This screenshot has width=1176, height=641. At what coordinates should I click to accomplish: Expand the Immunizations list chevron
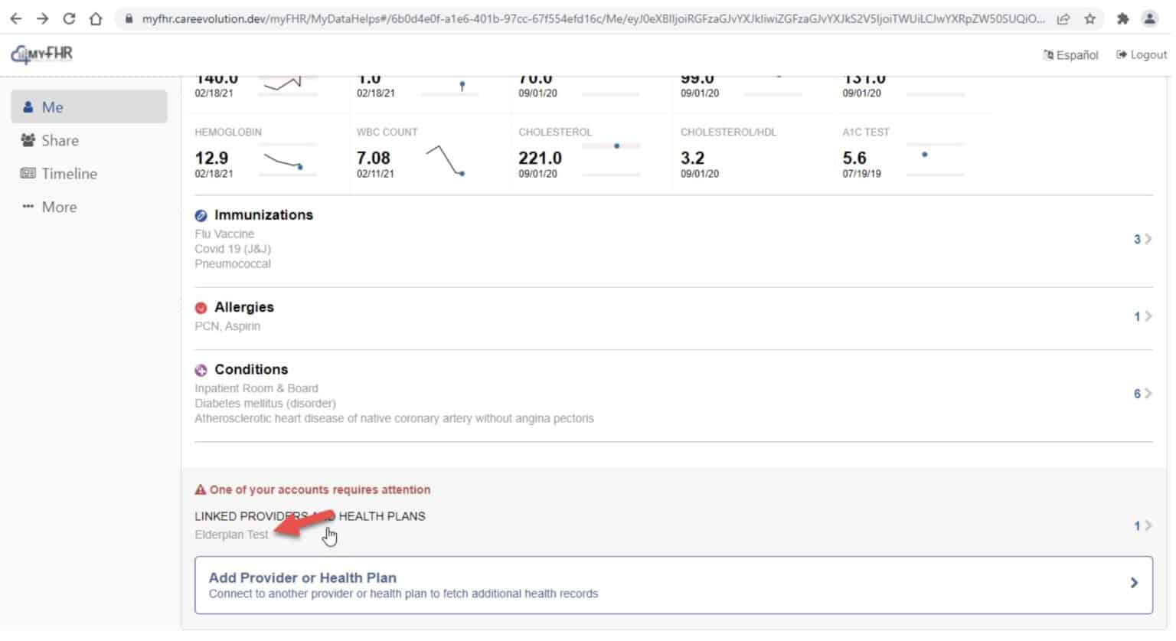pyautogui.click(x=1147, y=240)
